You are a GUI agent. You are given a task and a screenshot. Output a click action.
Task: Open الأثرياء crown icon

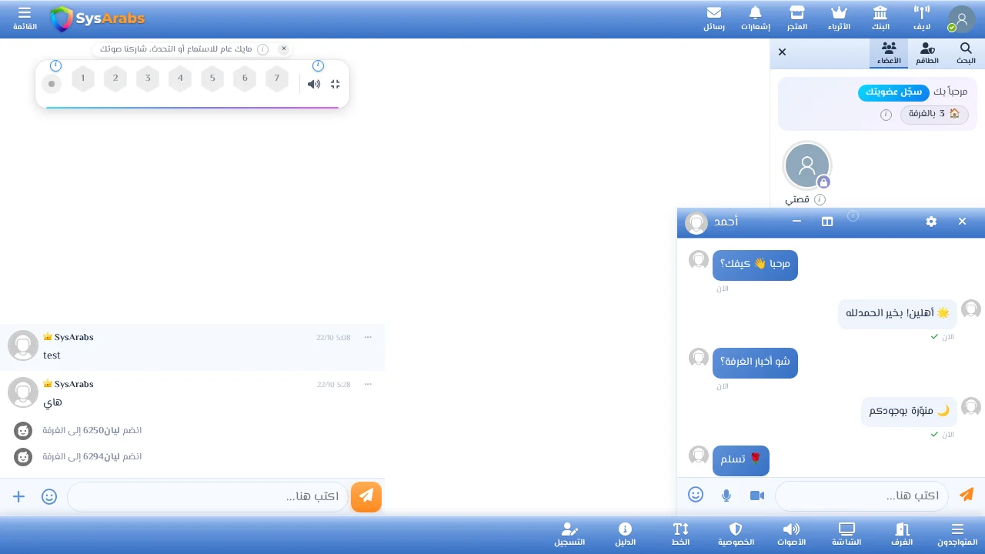click(839, 18)
